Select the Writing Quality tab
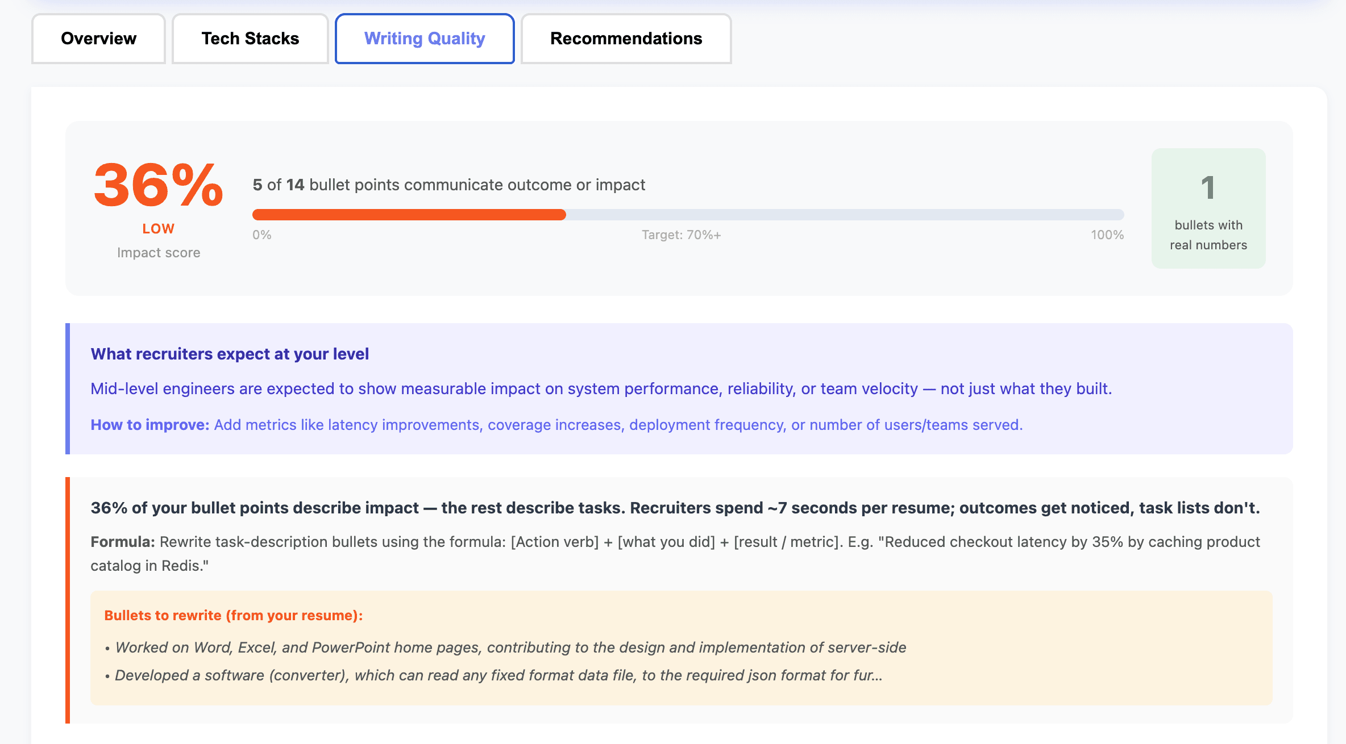The height and width of the screenshot is (744, 1346). (x=425, y=38)
